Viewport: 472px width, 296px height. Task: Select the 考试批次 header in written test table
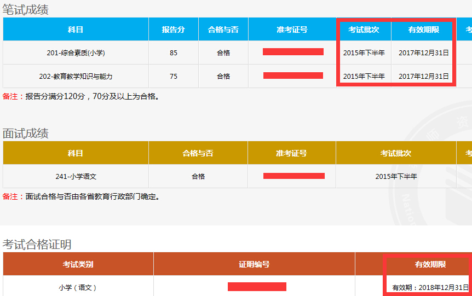tap(364, 30)
